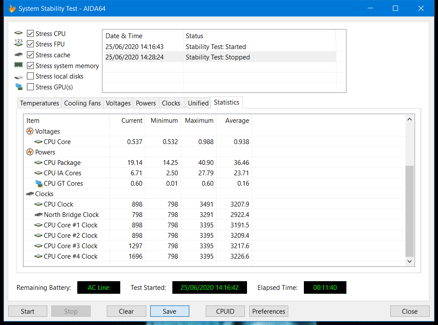The width and height of the screenshot is (438, 325).
Task: Click the statistics list scrollbar up arrow
Action: [409, 119]
